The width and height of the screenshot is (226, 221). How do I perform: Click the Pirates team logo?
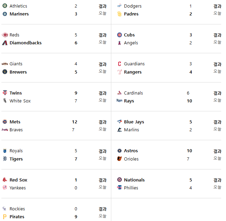click(5, 217)
